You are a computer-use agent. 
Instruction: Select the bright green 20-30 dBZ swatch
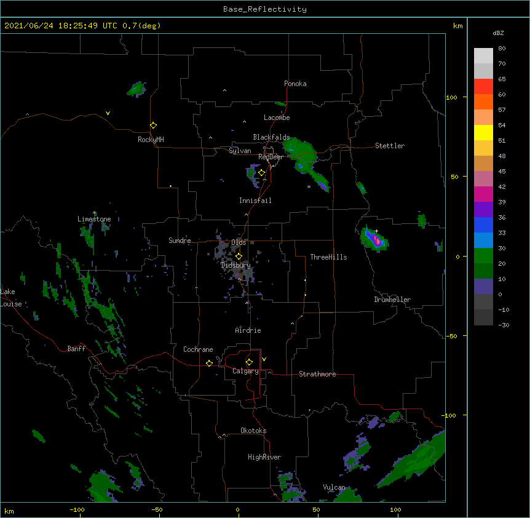(x=483, y=256)
